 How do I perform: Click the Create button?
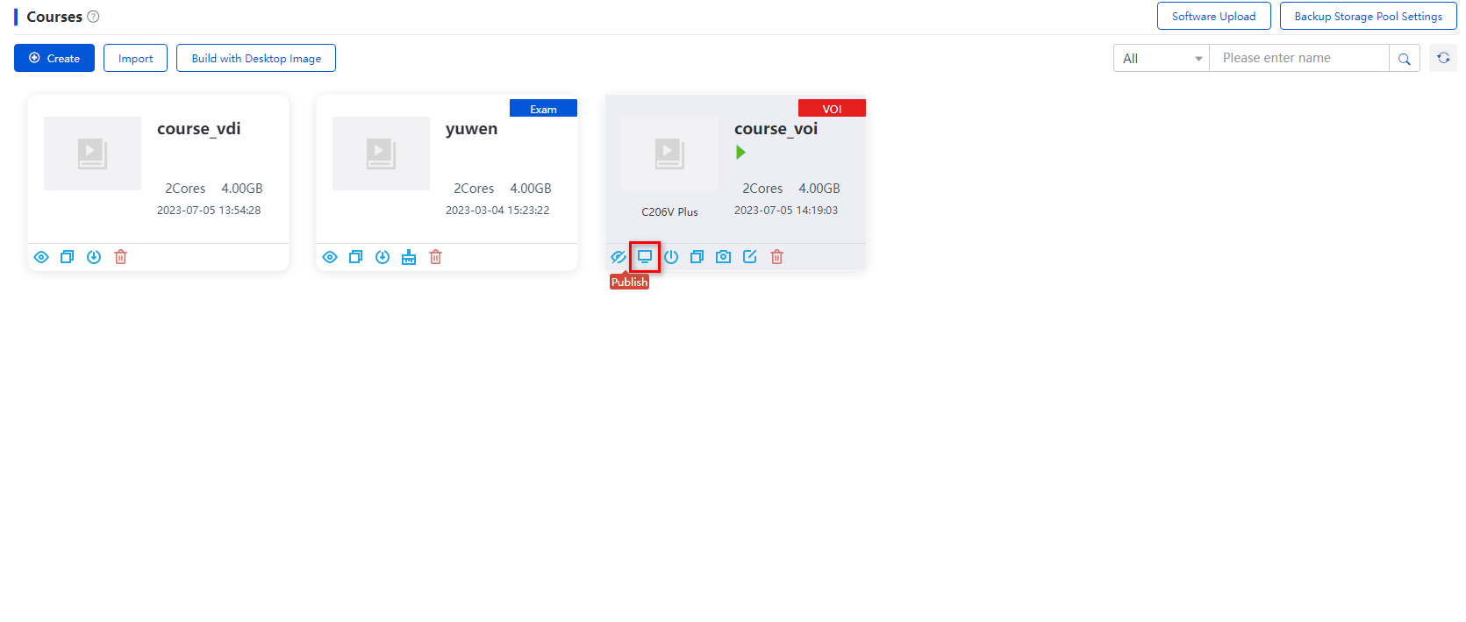(x=54, y=59)
